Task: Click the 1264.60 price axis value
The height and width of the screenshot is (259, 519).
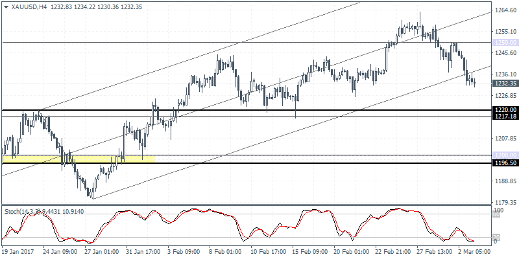Action: [x=504, y=10]
